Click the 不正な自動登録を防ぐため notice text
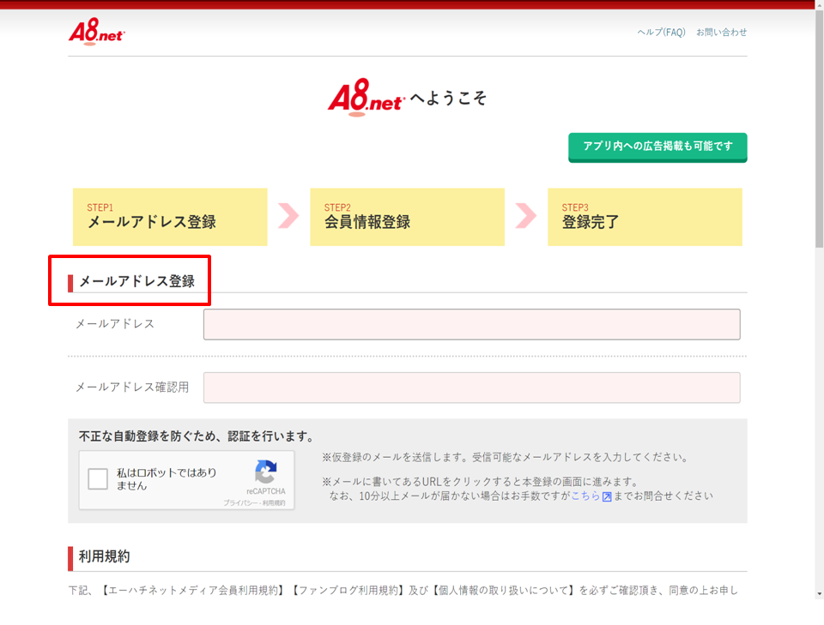824x625 pixels. click(197, 436)
